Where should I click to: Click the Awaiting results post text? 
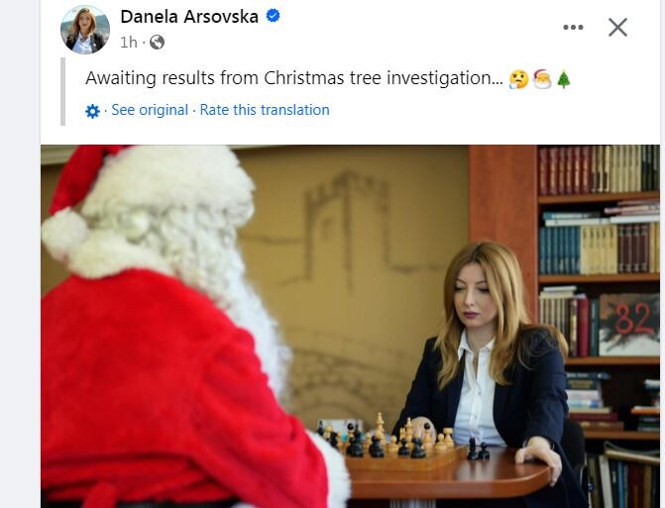pyautogui.click(x=294, y=78)
